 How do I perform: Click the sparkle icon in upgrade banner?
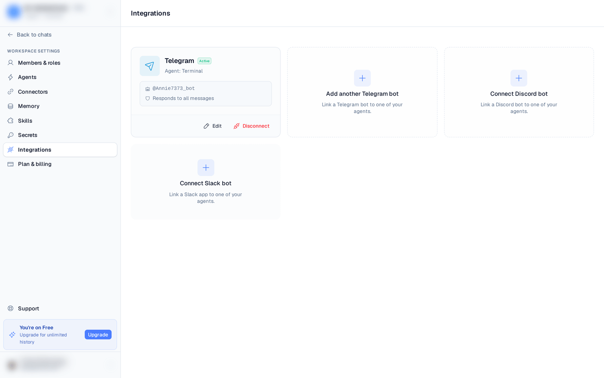(12, 335)
